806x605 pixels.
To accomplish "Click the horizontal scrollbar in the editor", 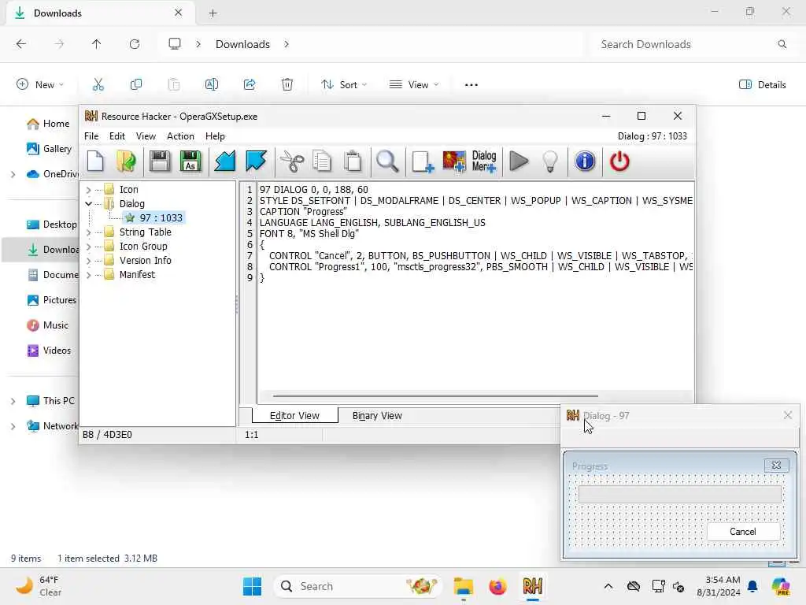I will tap(435, 396).
